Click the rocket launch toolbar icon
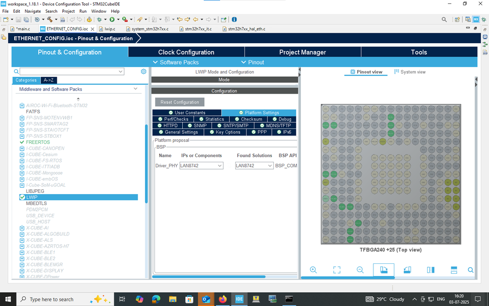 click(x=140, y=19)
